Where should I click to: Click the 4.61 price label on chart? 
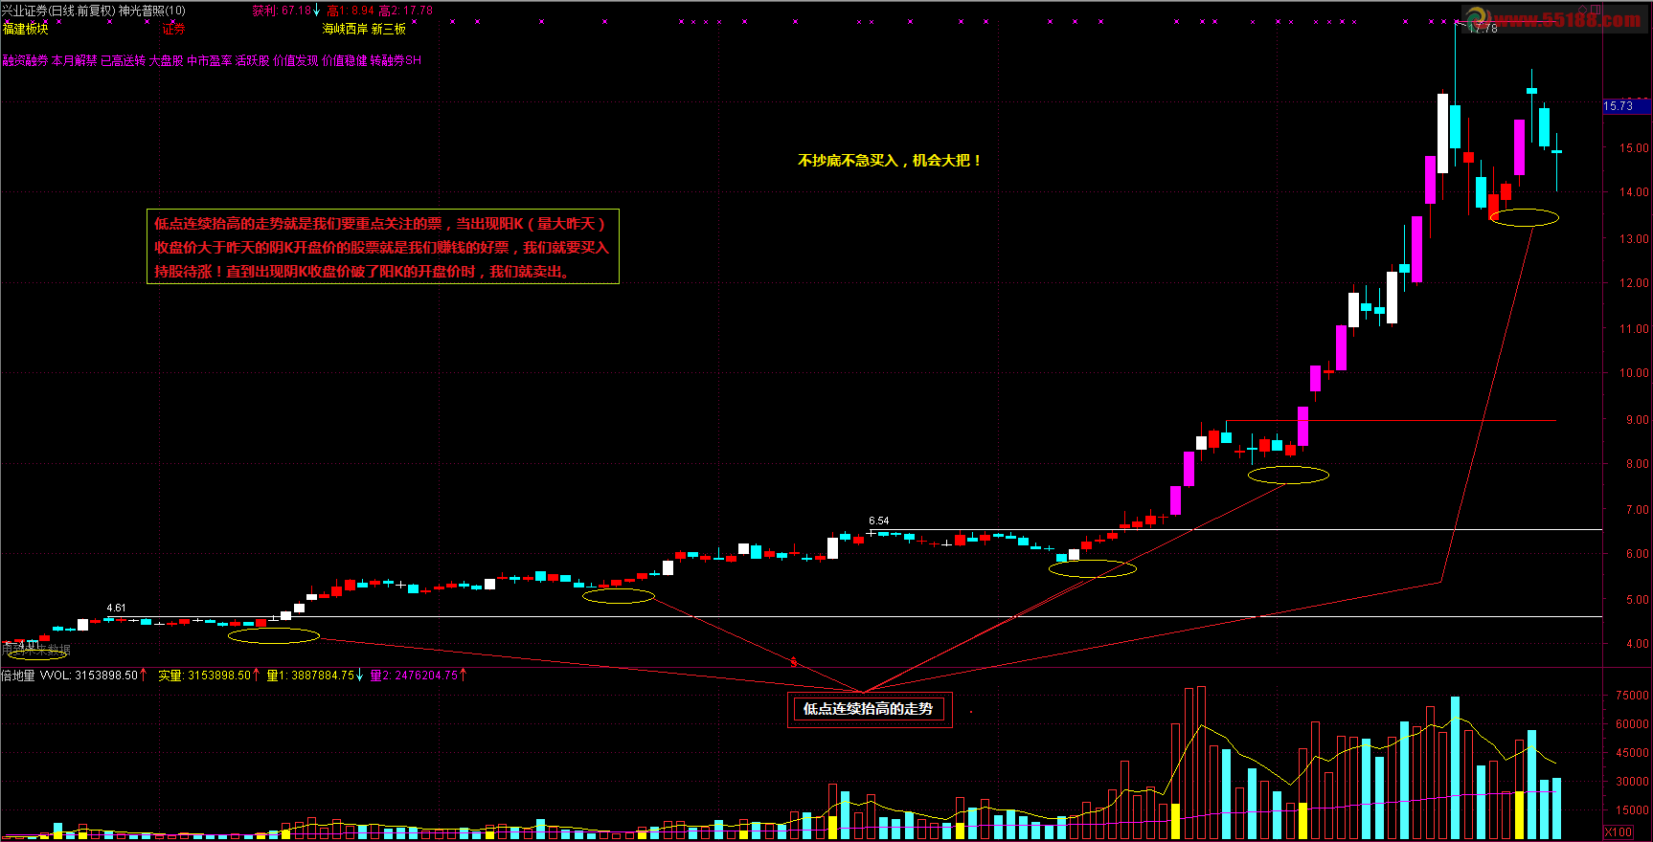coord(116,608)
